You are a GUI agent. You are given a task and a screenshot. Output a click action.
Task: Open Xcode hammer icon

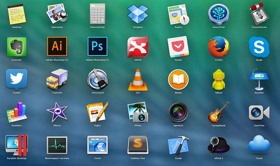click(x=178, y=145)
